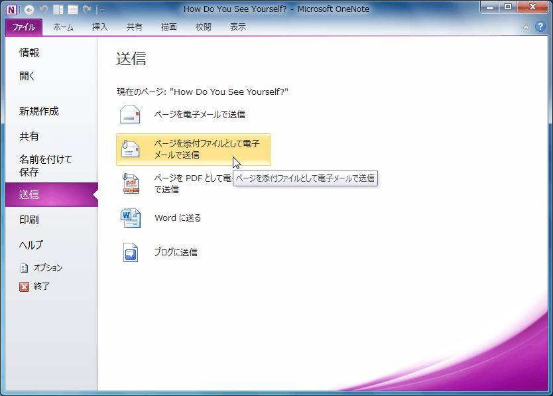Close the OneNote window

click(x=533, y=7)
